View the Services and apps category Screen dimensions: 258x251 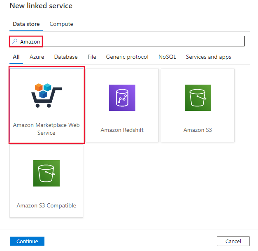[x=209, y=57]
